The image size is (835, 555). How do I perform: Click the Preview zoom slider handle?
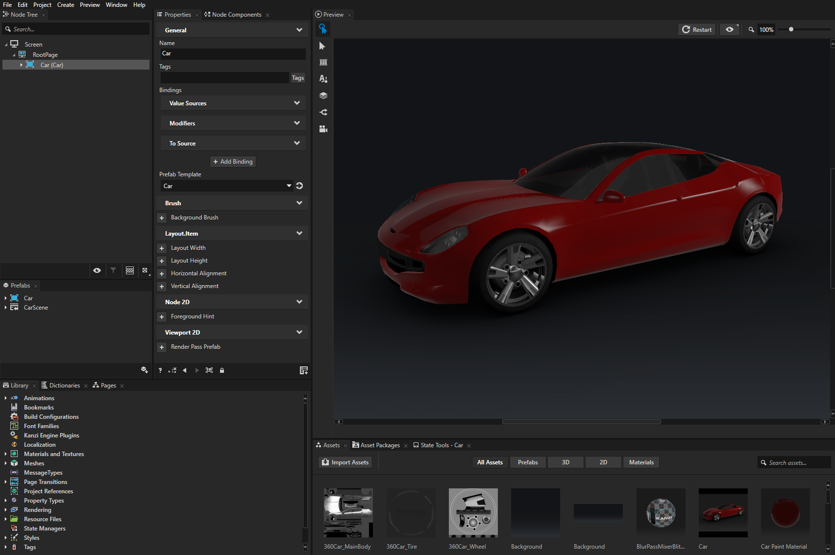click(791, 29)
